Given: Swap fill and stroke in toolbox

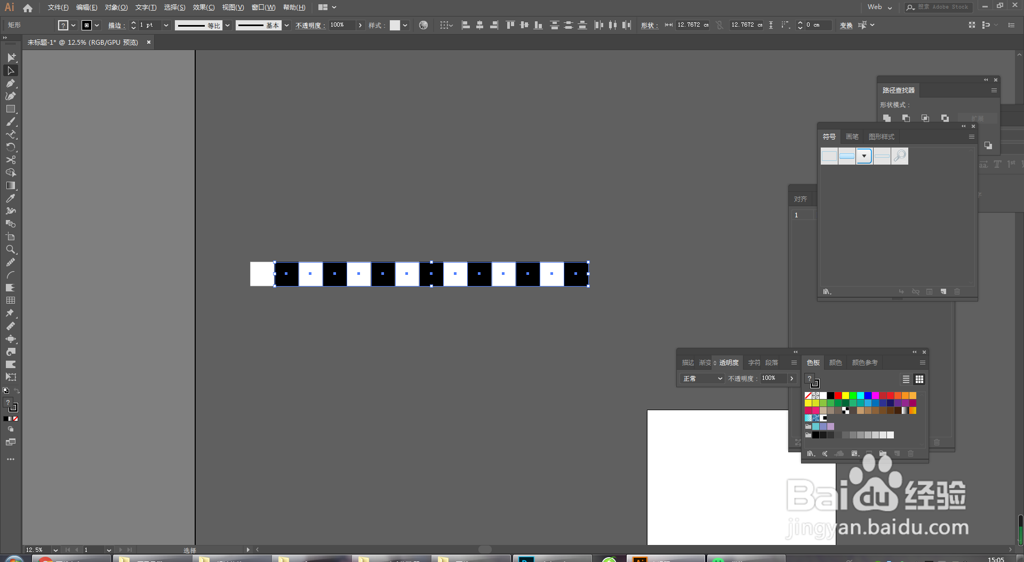Looking at the screenshot, I should [17, 391].
